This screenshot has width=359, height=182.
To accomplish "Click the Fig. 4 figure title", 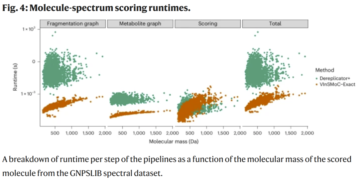I will [96, 8].
